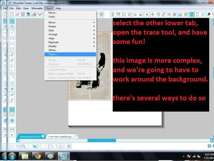The height and width of the screenshot is (161, 214).
Task: Expand the Mirror submenu
Action: tap(70, 22)
